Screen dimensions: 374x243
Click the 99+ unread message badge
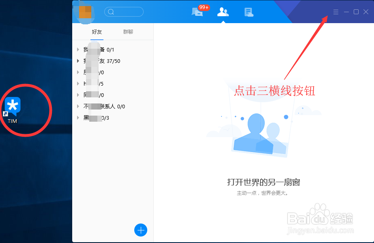[203, 7]
